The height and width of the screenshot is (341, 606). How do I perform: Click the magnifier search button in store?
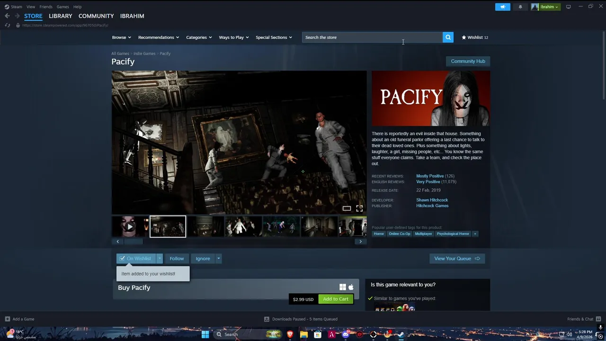pyautogui.click(x=448, y=37)
